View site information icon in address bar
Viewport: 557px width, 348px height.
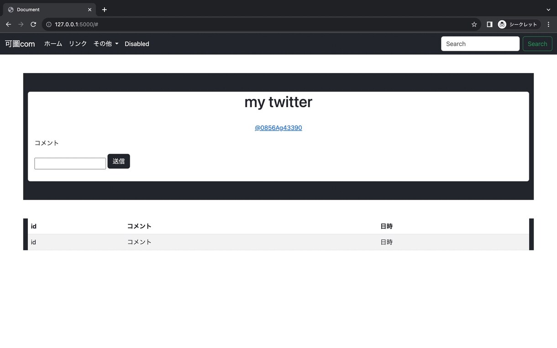49,25
